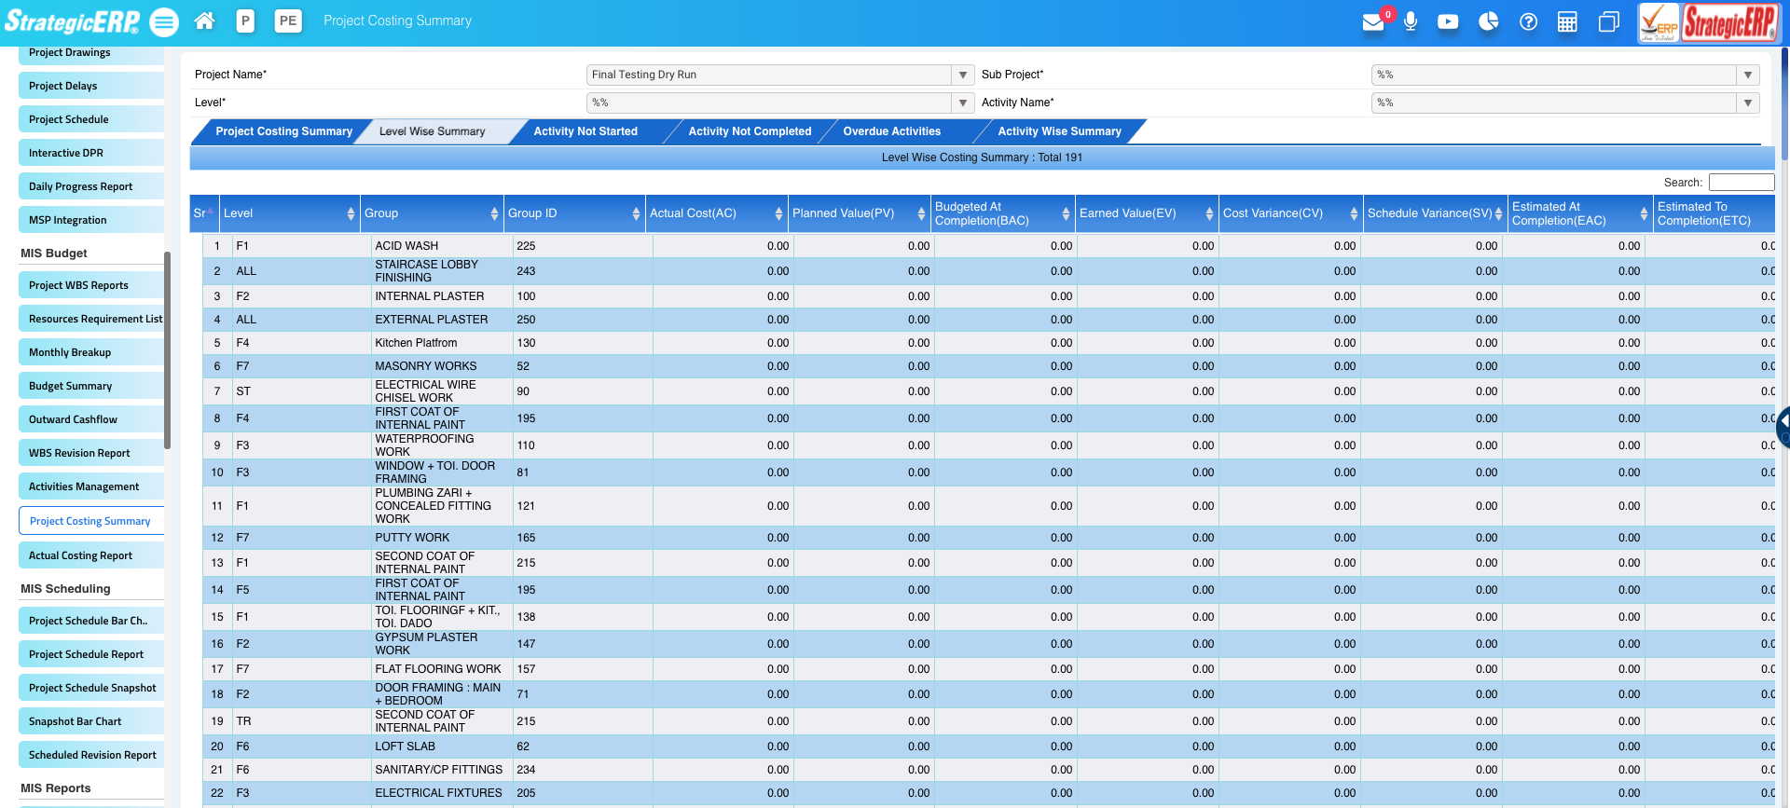The width and height of the screenshot is (1790, 808).
Task: Click the page vertical scrollbar
Action: click(x=1784, y=103)
